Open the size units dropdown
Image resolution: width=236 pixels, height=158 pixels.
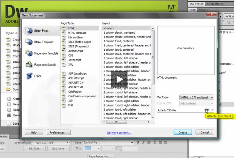[x=108, y=148]
